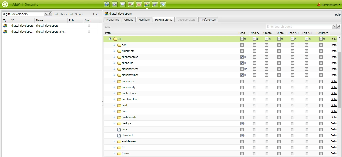
Task: Open Details link for contentsync row
Action: (x=334, y=93)
